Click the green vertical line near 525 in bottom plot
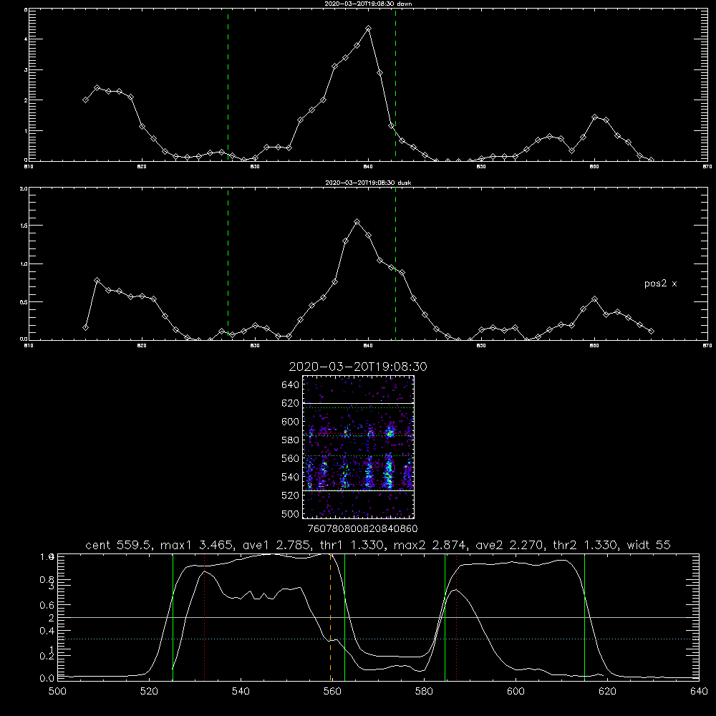 [x=173, y=616]
